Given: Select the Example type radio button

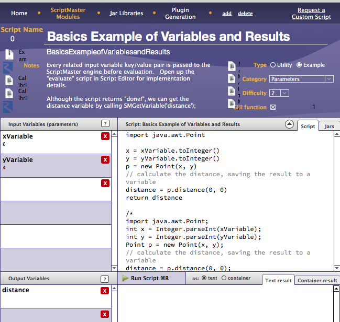Looking at the screenshot, I should (299, 65).
